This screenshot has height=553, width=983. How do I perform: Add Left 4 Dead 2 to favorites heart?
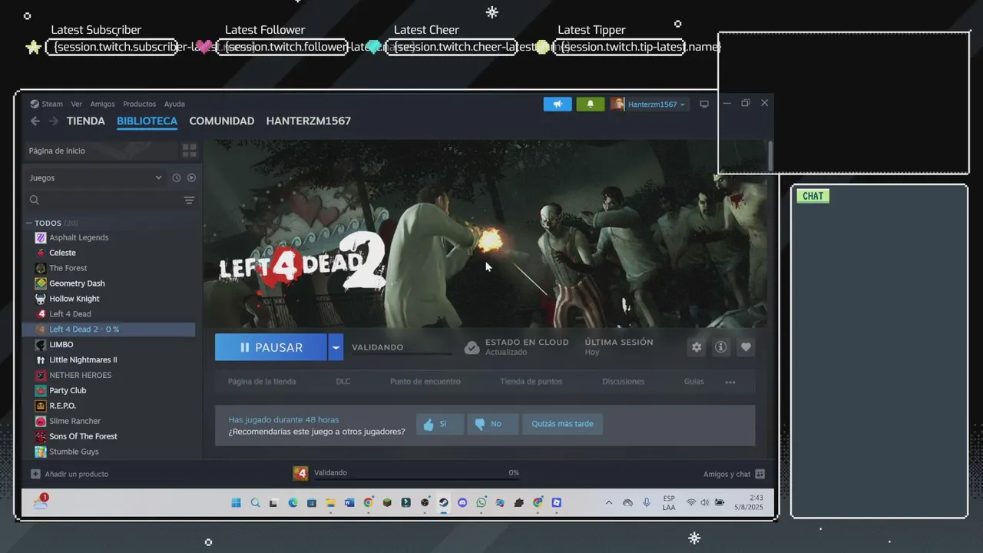(745, 347)
